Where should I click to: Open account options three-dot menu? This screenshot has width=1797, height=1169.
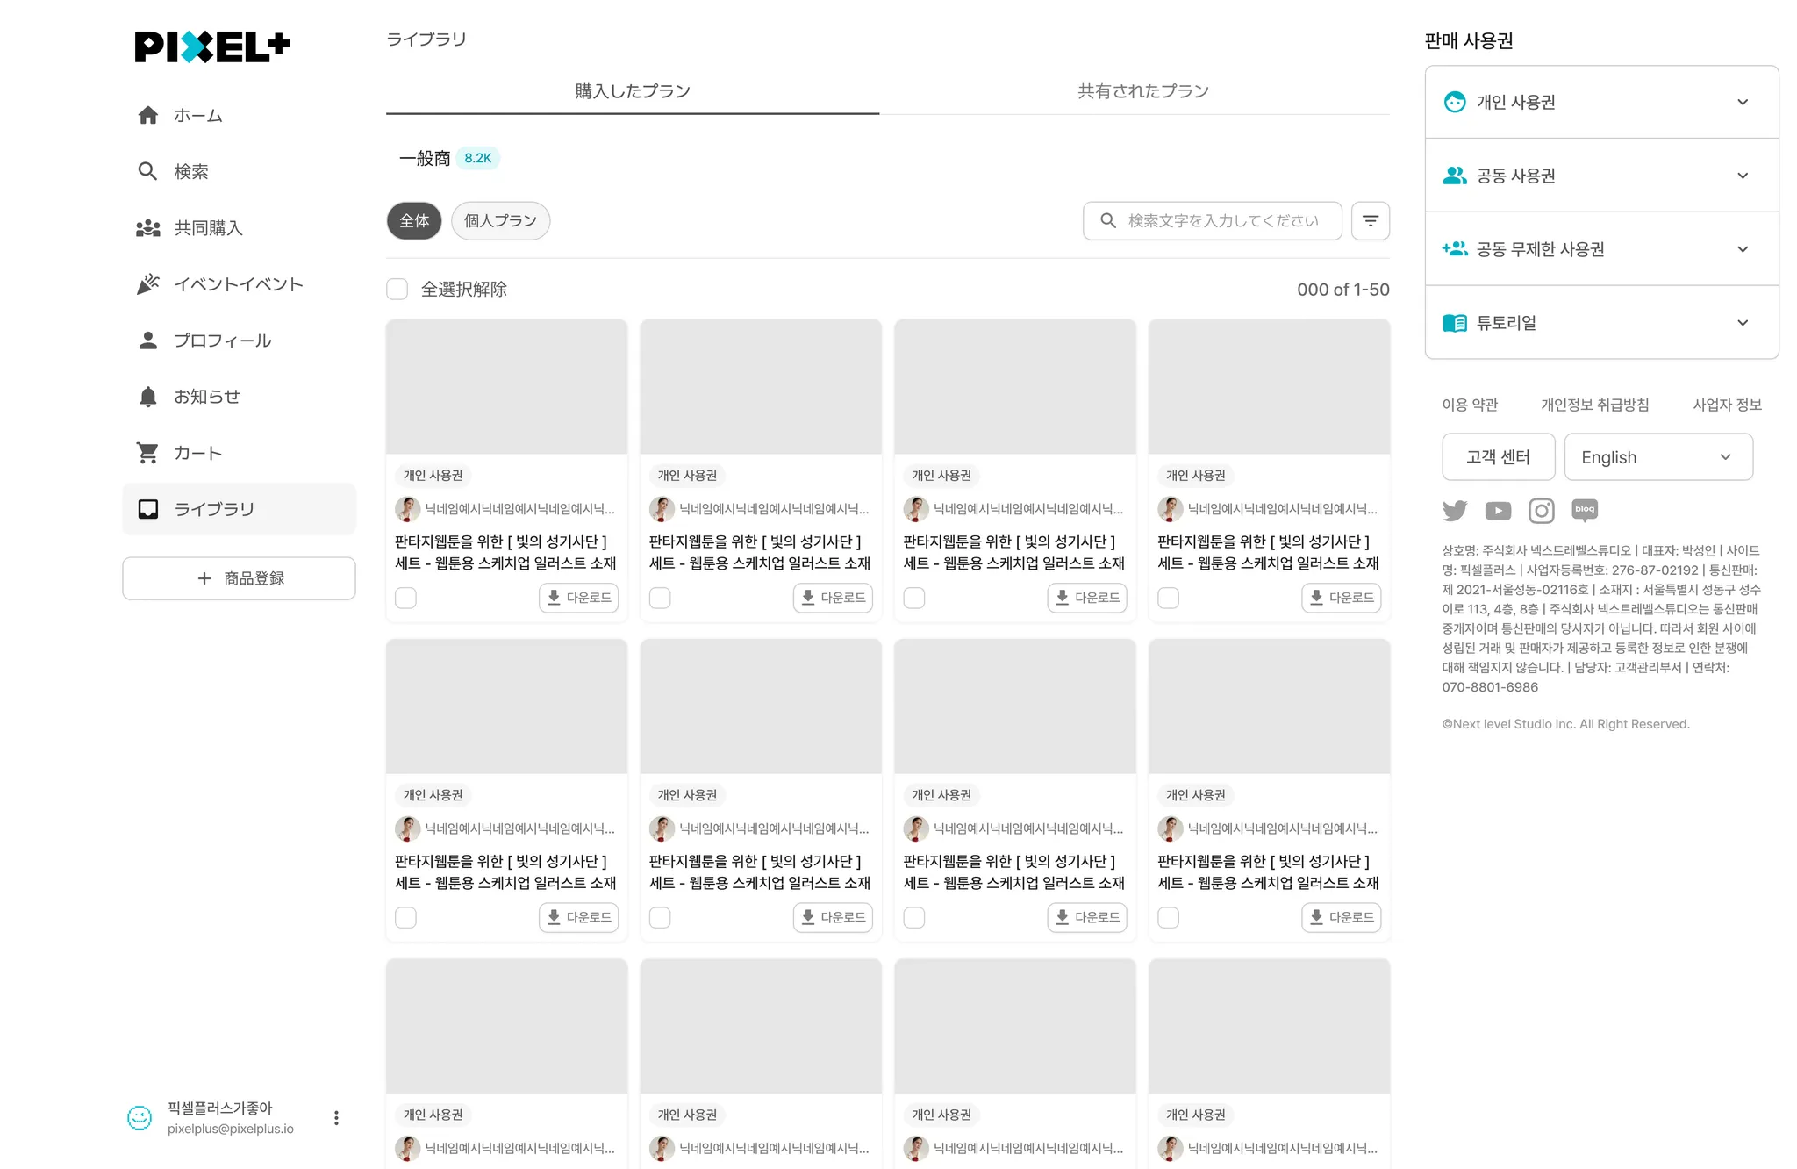click(336, 1117)
